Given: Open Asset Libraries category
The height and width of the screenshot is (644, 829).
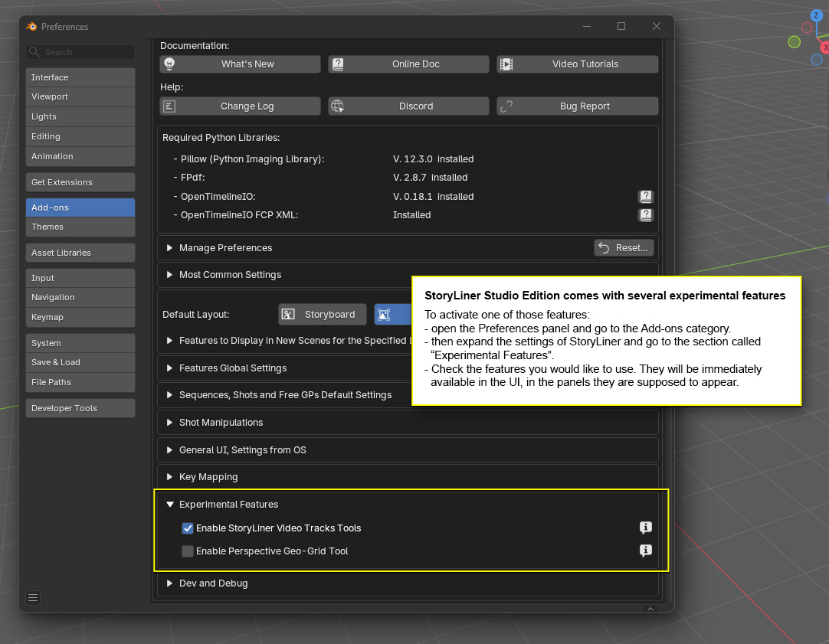Looking at the screenshot, I should (80, 253).
